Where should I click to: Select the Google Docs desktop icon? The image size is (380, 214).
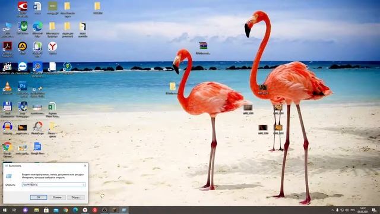(x=37, y=148)
